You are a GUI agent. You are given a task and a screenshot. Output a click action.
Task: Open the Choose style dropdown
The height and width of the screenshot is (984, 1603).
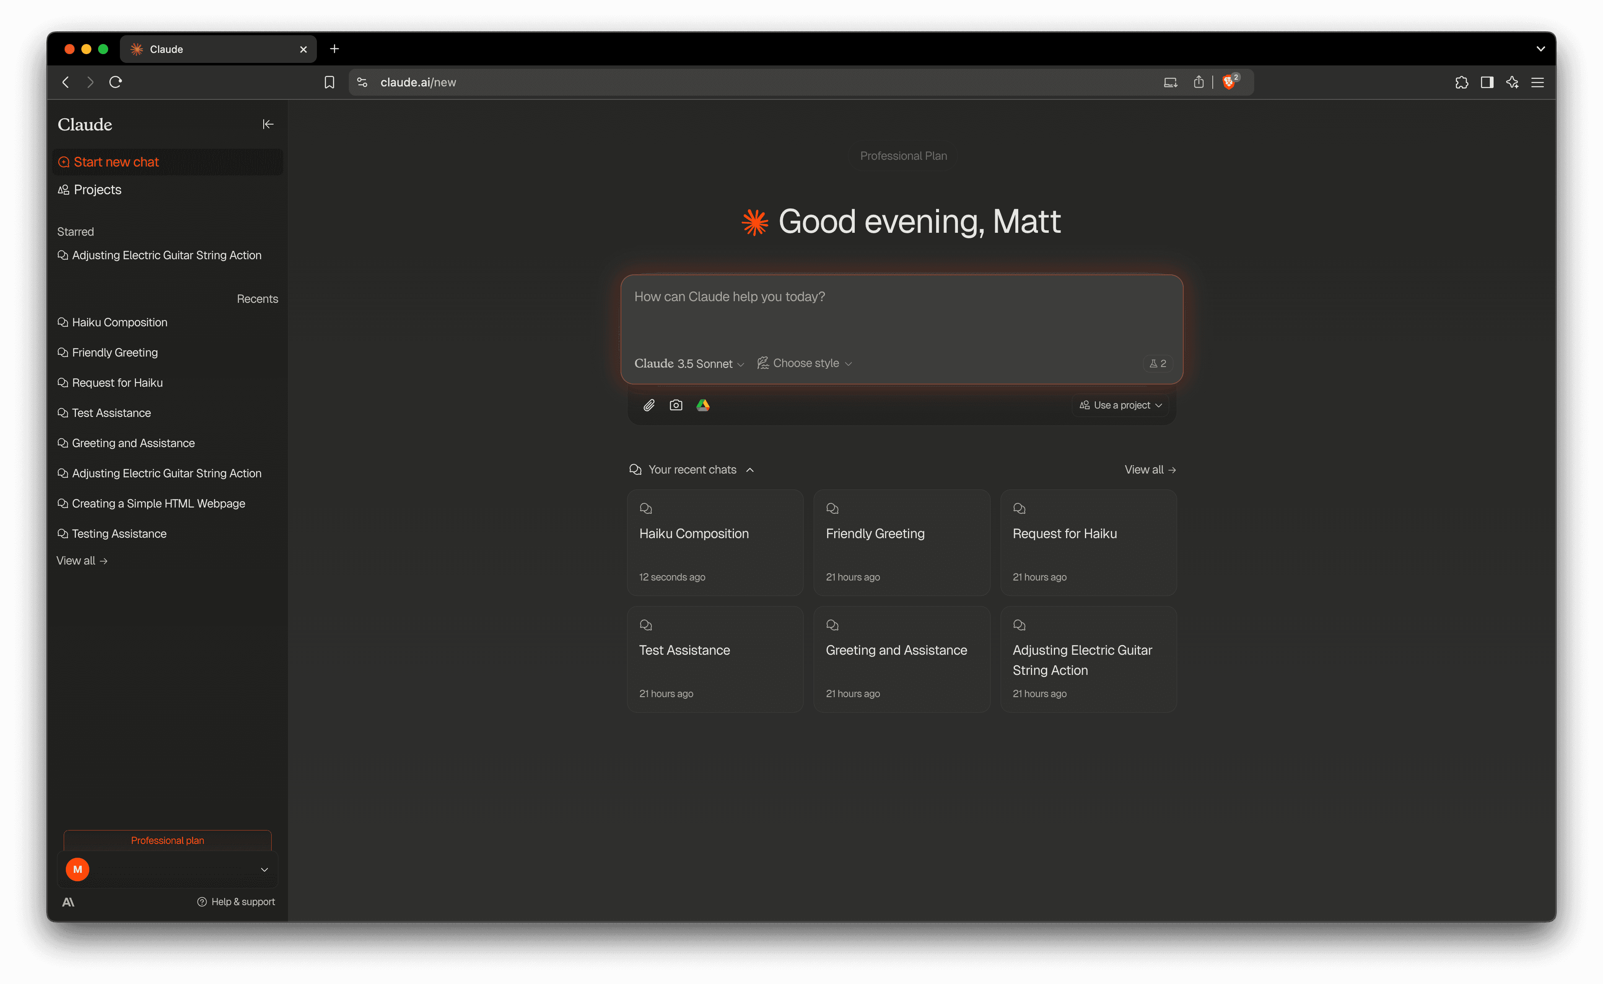[x=805, y=363]
